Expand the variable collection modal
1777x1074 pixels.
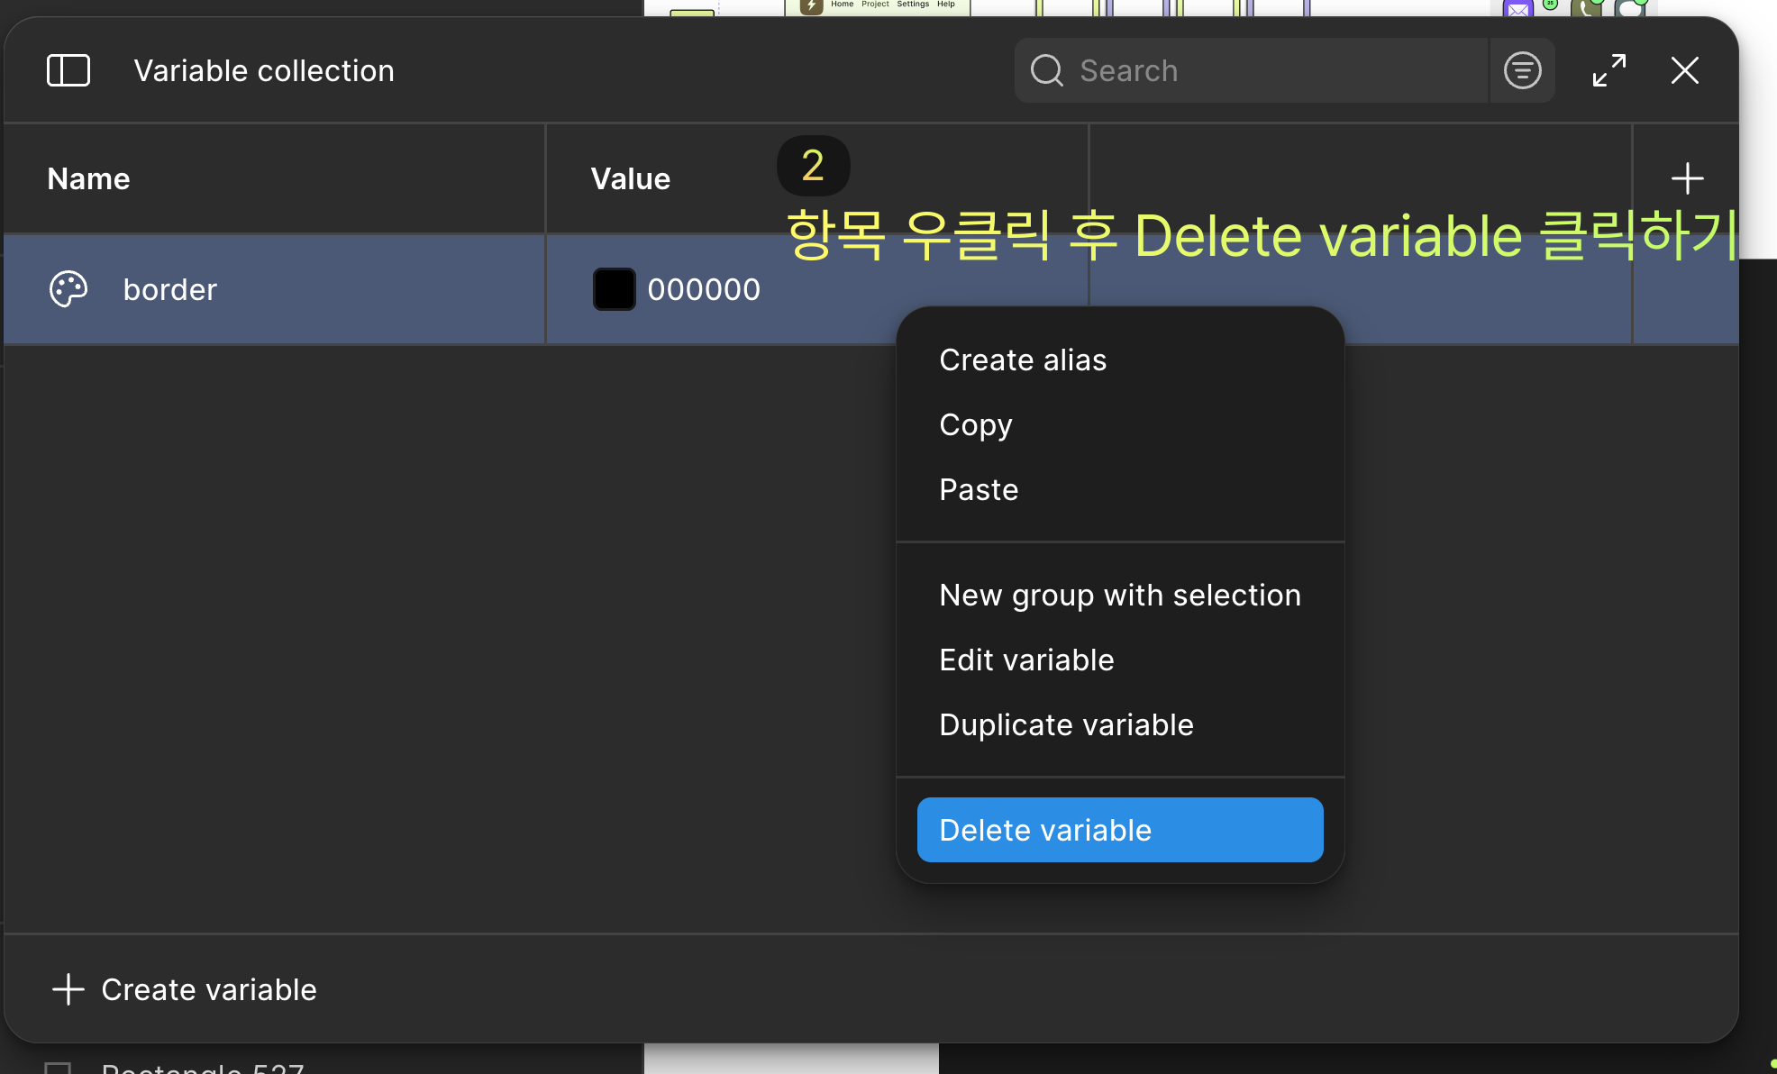pyautogui.click(x=1608, y=70)
